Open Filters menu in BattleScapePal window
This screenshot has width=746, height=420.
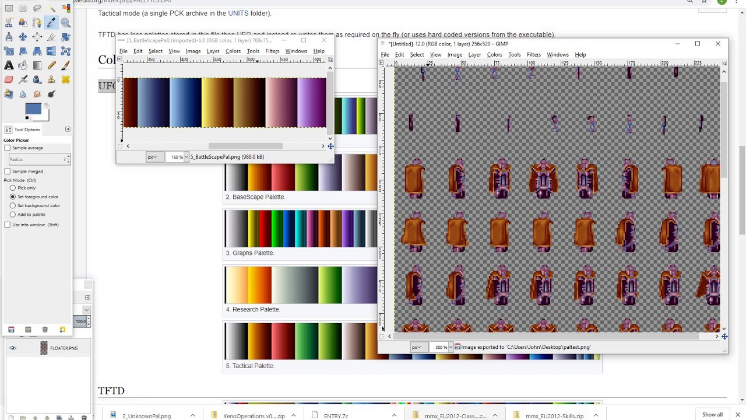[272, 51]
